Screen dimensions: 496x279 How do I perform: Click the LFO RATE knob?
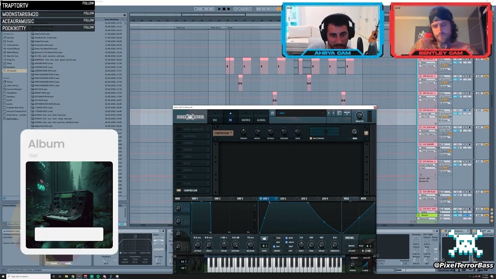pos(301,245)
